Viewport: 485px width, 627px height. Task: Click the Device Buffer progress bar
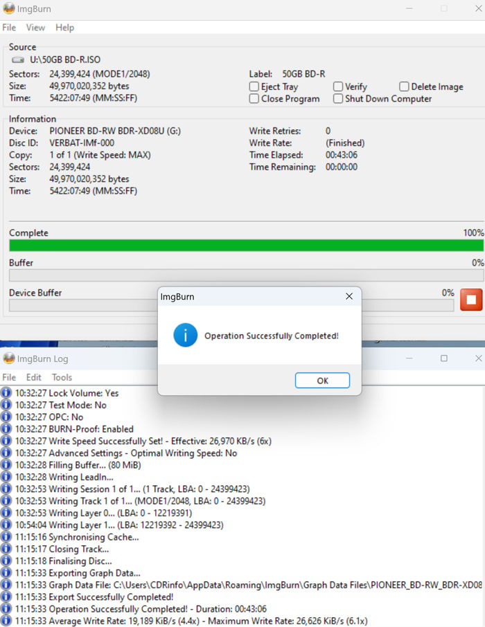point(231,305)
